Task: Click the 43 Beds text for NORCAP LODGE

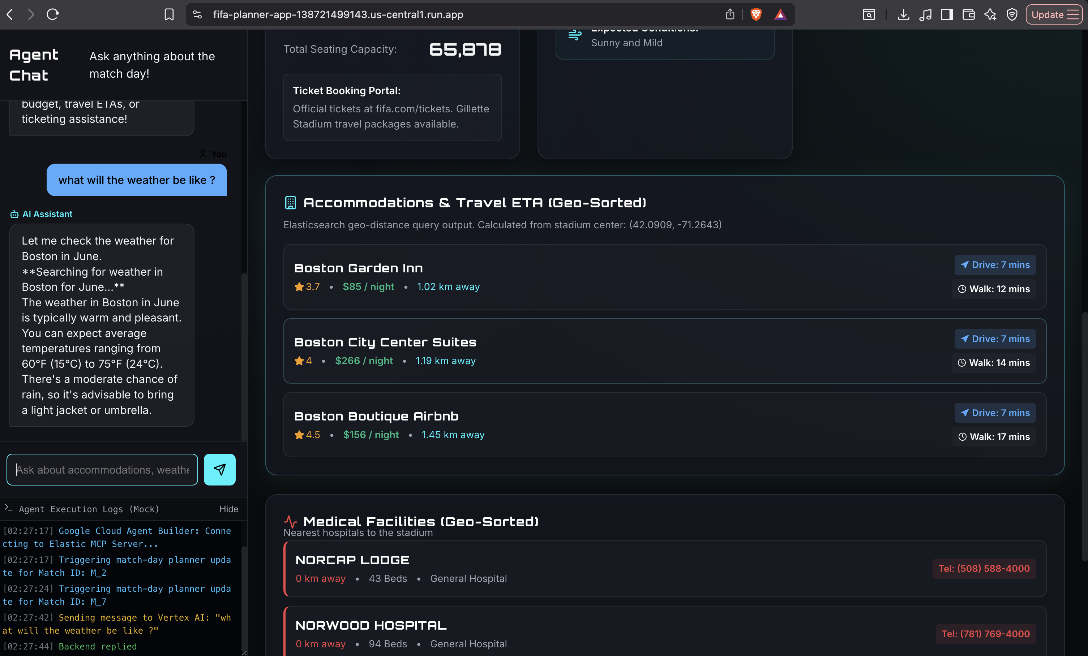Action: pyautogui.click(x=388, y=578)
